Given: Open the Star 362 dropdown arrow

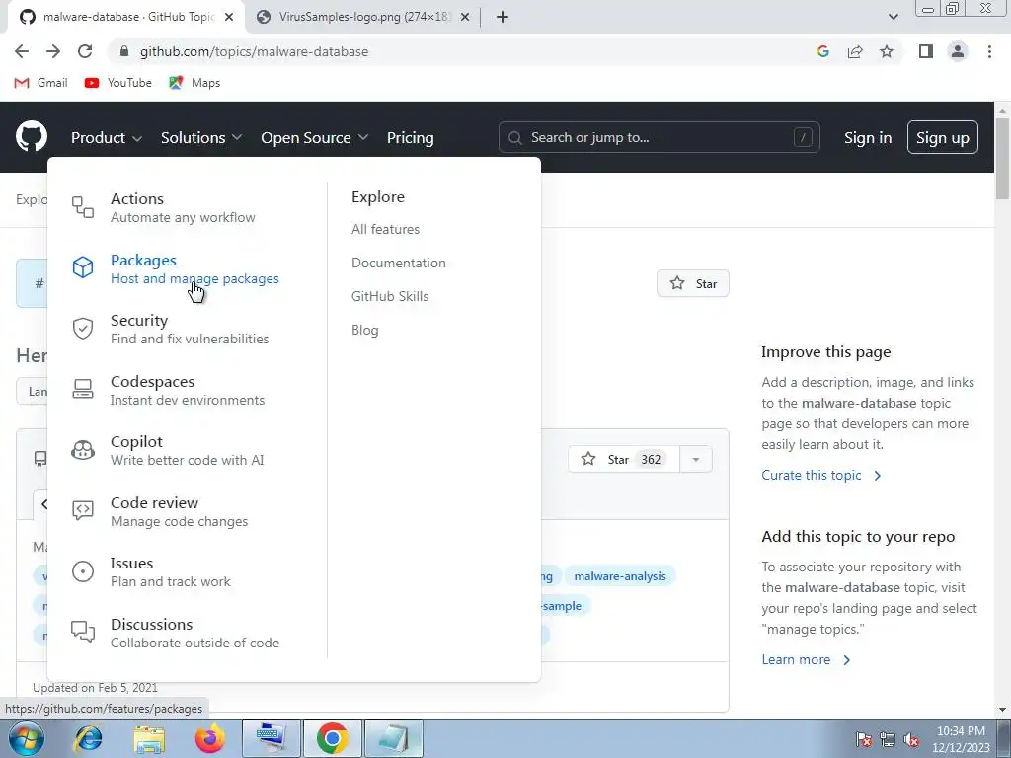Looking at the screenshot, I should click(x=696, y=460).
